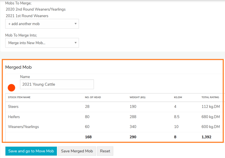Image resolution: width=225 pixels, height=158 pixels.
Task: Select the Heifers stock item row
Action: [x=14, y=117]
